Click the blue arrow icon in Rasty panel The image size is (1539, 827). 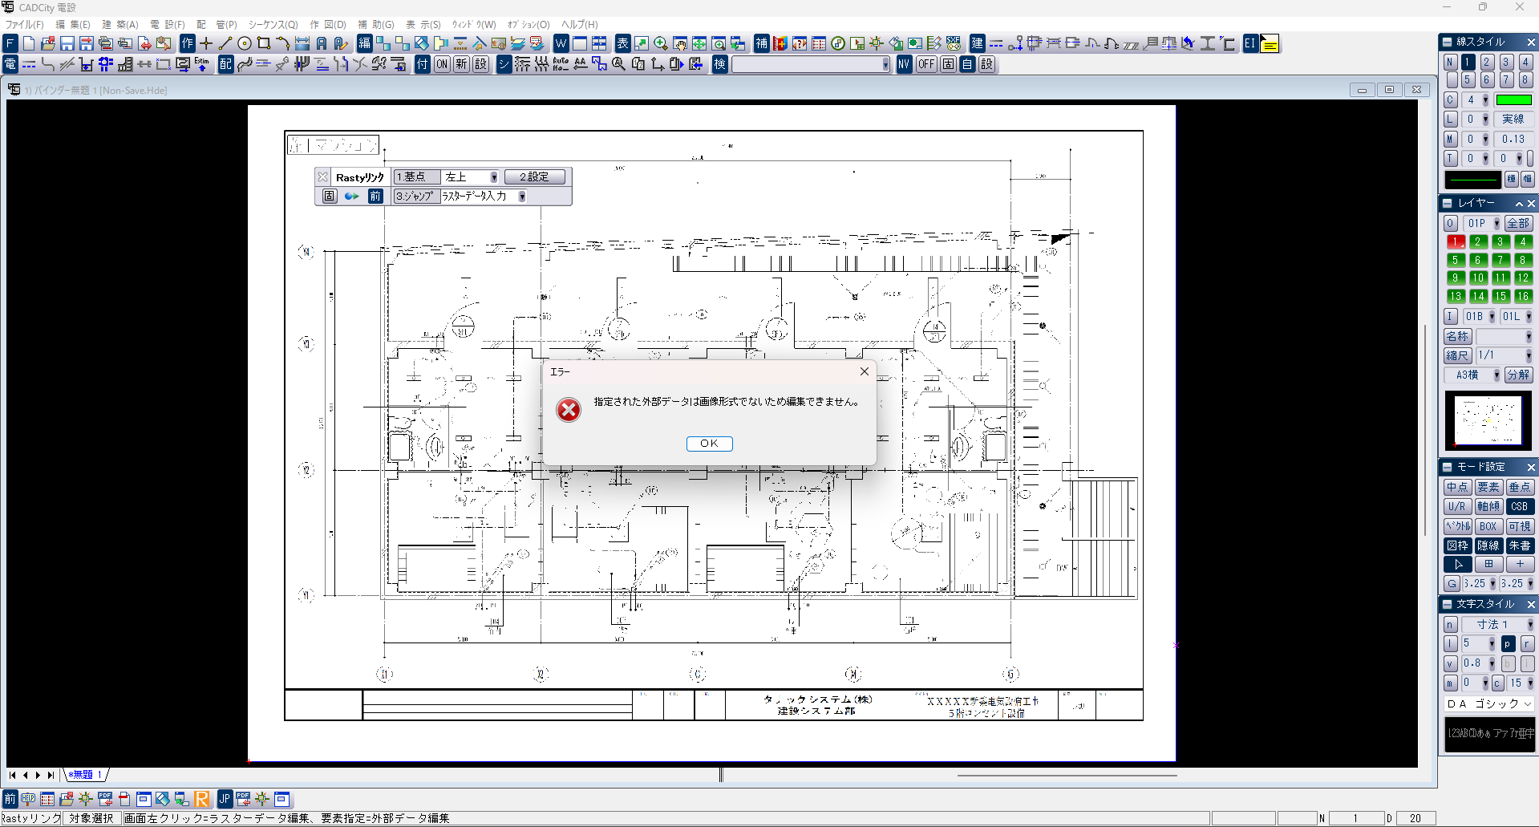[x=351, y=197]
